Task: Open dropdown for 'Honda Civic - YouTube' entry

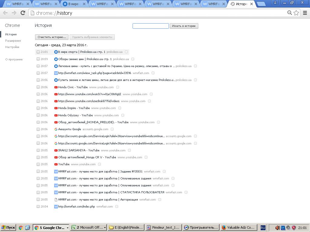Action: pos(118,87)
